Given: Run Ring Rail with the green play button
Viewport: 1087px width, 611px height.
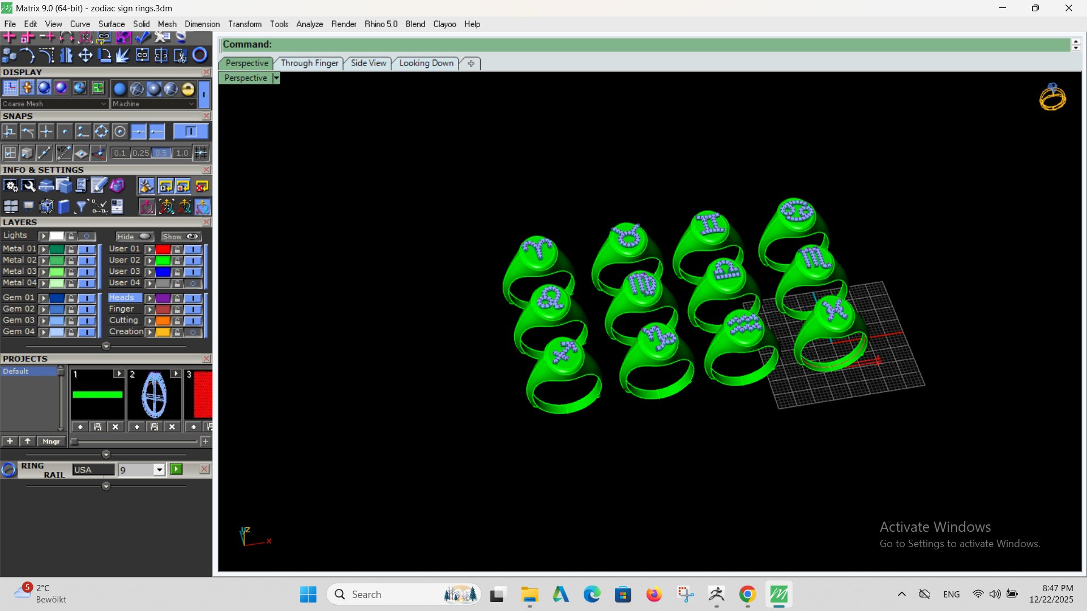Looking at the screenshot, I should (x=177, y=469).
